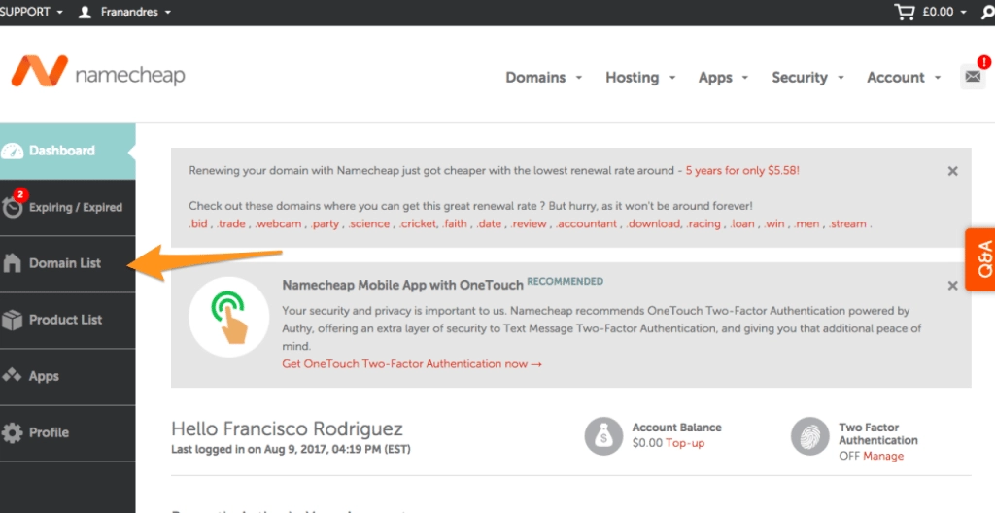Click the Namecheap Mobile App with OneTouch title

tap(402, 285)
